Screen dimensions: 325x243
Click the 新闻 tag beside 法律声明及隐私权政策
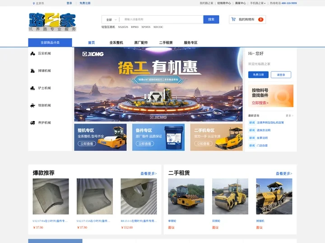252,122
